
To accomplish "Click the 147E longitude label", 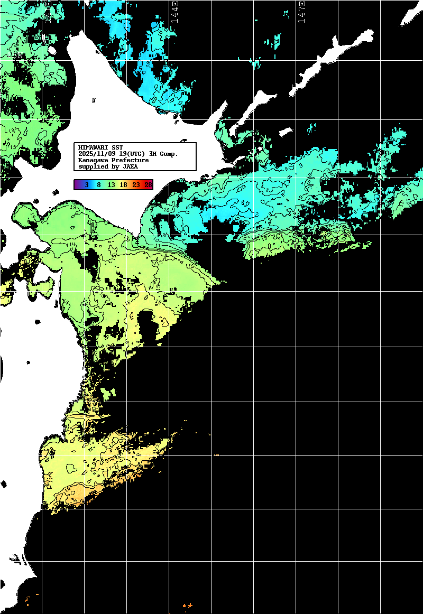I will click(301, 11).
